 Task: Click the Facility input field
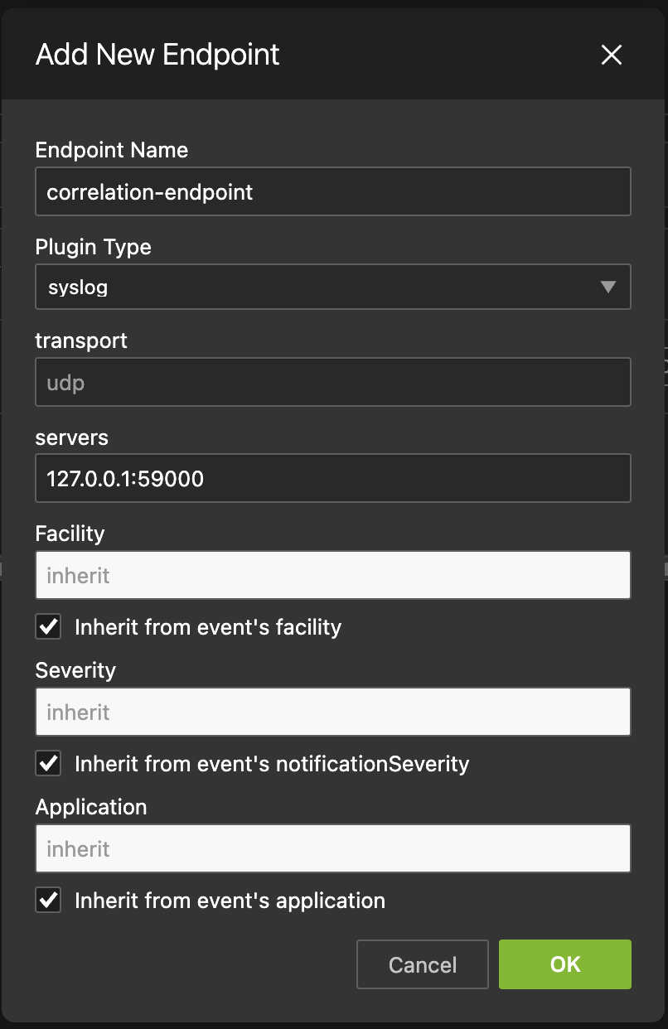[333, 575]
